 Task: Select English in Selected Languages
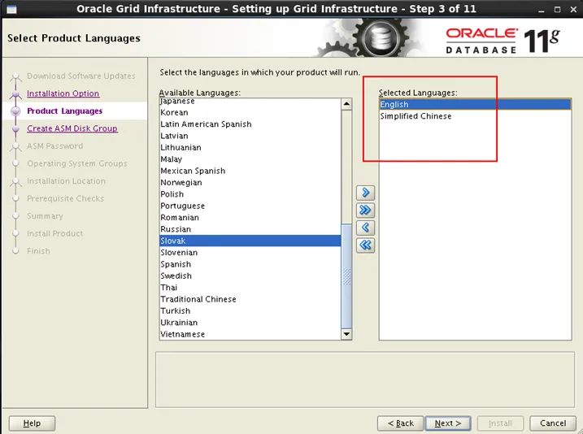[475, 104]
